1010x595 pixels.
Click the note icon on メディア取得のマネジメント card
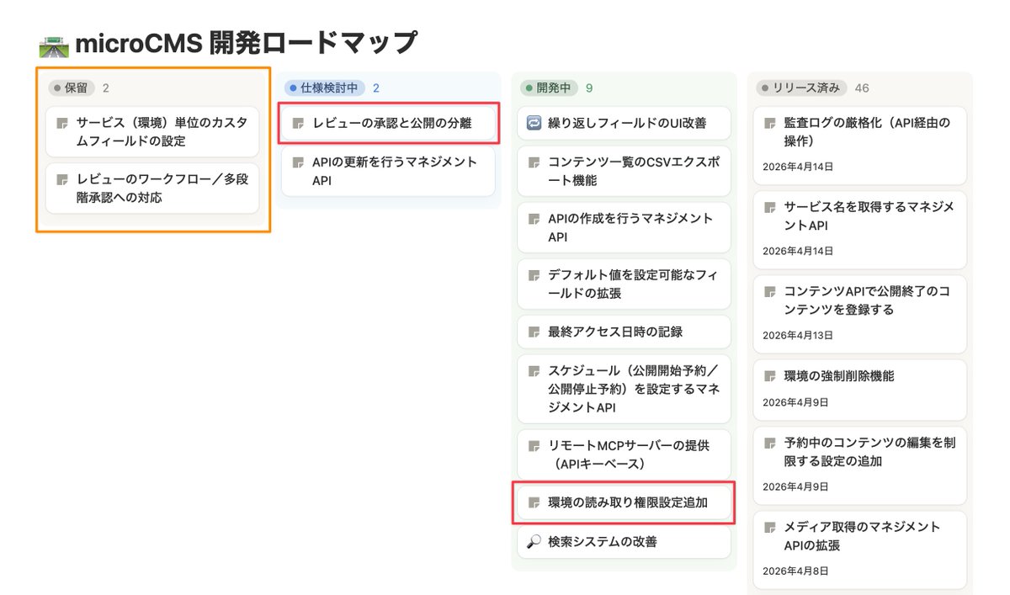click(769, 527)
